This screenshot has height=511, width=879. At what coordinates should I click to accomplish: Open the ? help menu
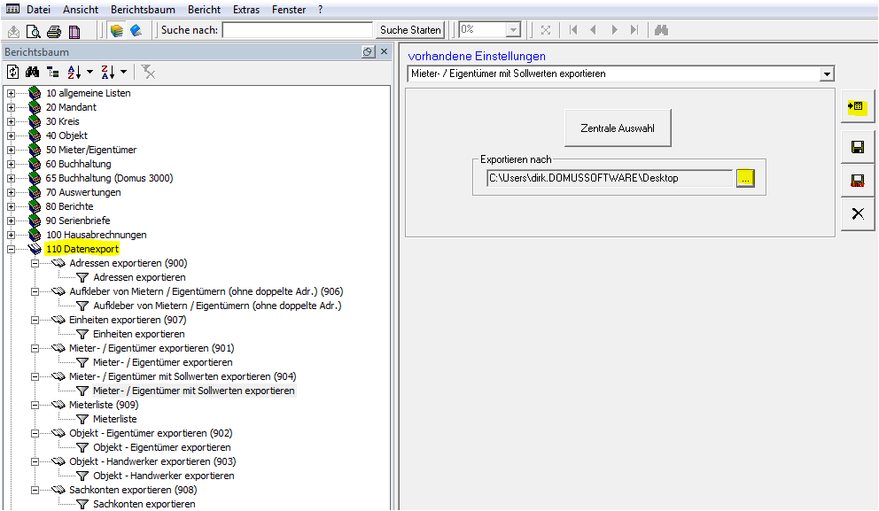(x=320, y=10)
